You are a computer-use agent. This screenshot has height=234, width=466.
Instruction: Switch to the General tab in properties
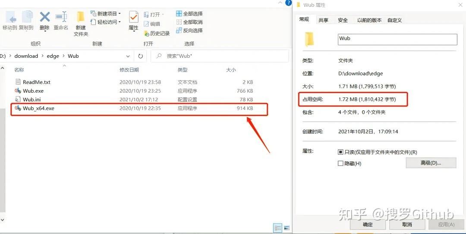point(304,19)
